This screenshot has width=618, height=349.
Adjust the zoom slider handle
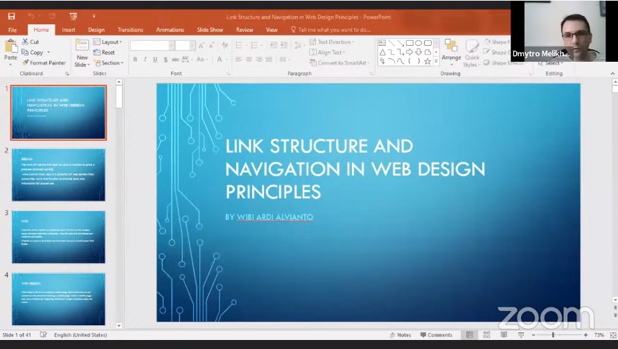click(x=553, y=335)
